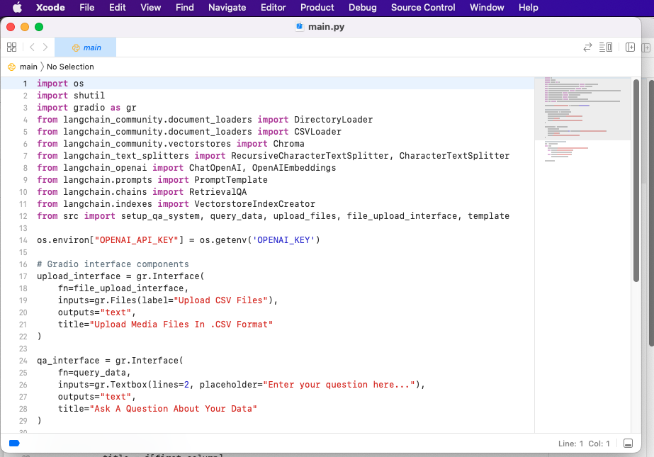Open the Find menu

click(184, 8)
